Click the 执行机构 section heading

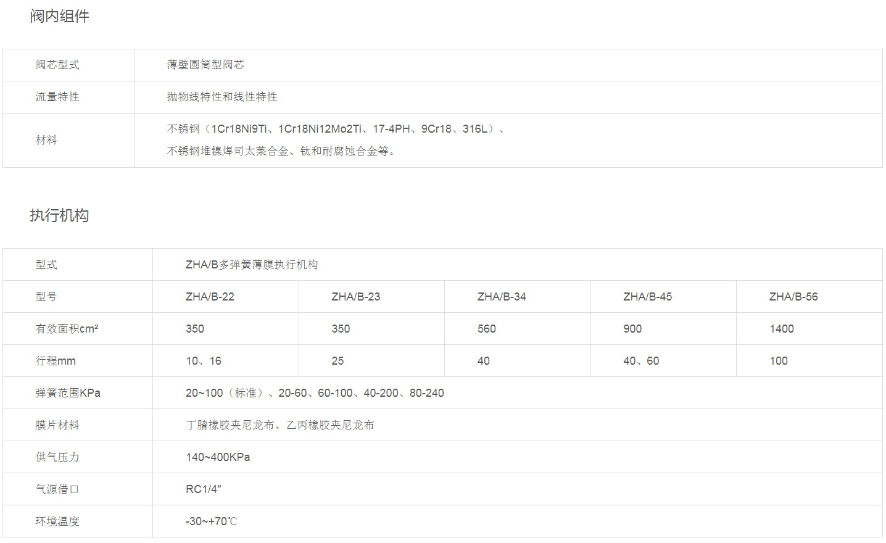click(59, 215)
